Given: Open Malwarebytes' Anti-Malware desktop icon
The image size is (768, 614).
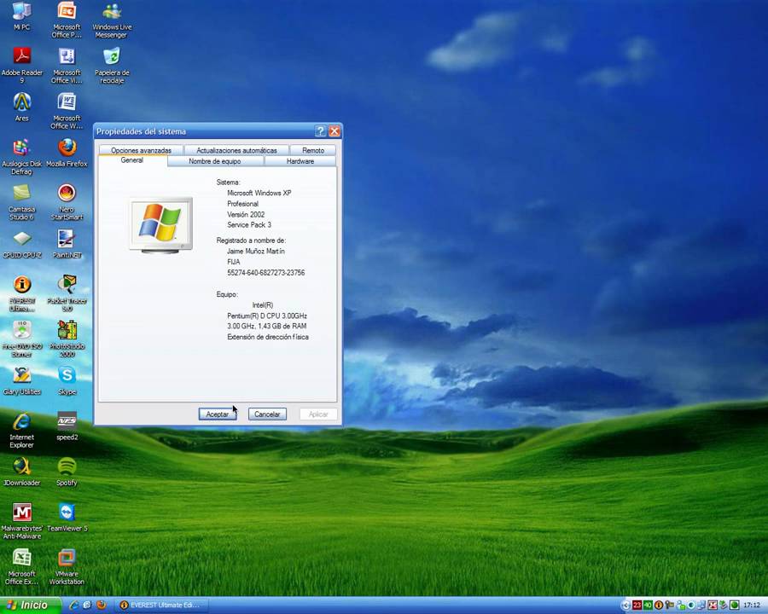Looking at the screenshot, I should click(x=21, y=520).
